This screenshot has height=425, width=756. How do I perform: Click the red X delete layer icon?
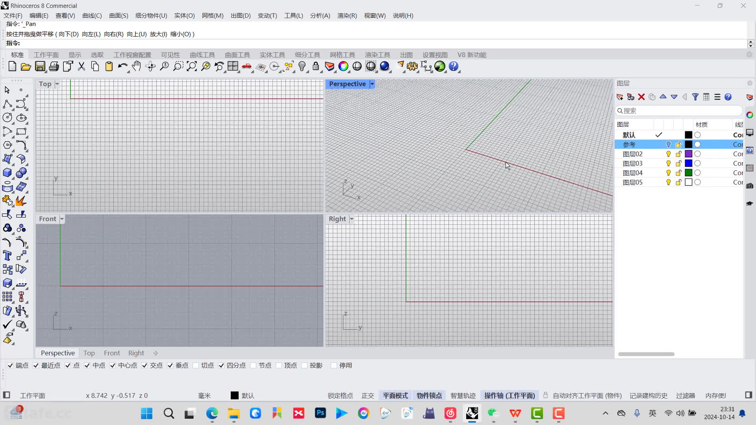coord(641,97)
